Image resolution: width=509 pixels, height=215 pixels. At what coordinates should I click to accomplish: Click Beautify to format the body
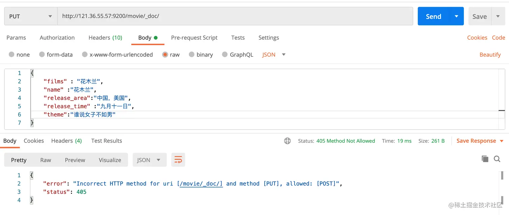(490, 55)
